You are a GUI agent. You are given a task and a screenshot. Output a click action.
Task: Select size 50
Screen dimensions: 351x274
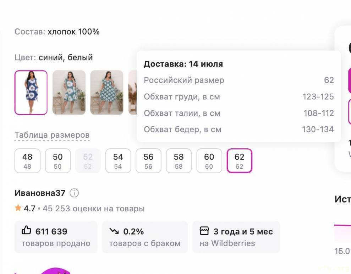click(57, 161)
